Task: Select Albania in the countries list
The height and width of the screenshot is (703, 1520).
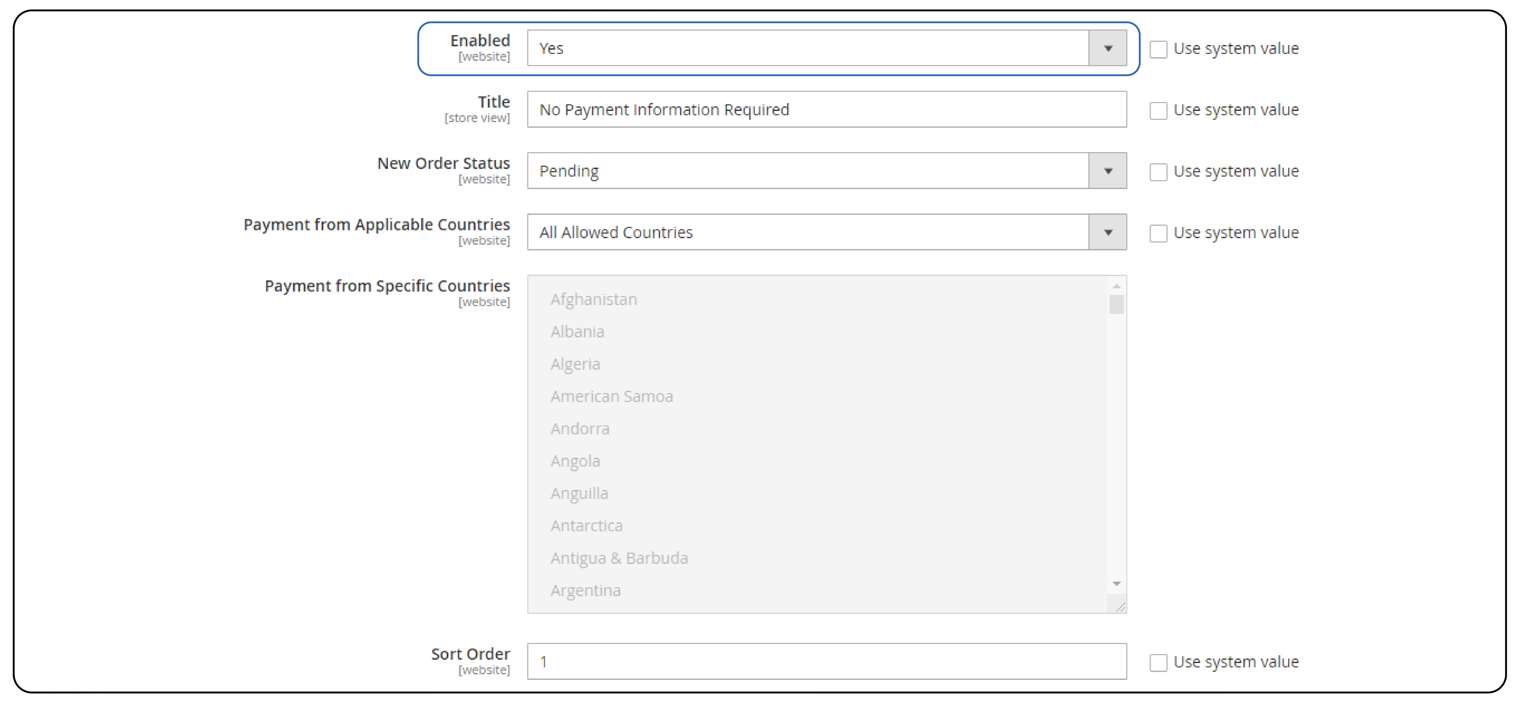Action: tap(577, 332)
